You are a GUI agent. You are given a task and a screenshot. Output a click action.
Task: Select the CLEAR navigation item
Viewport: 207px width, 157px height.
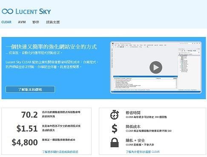[x=6, y=22]
